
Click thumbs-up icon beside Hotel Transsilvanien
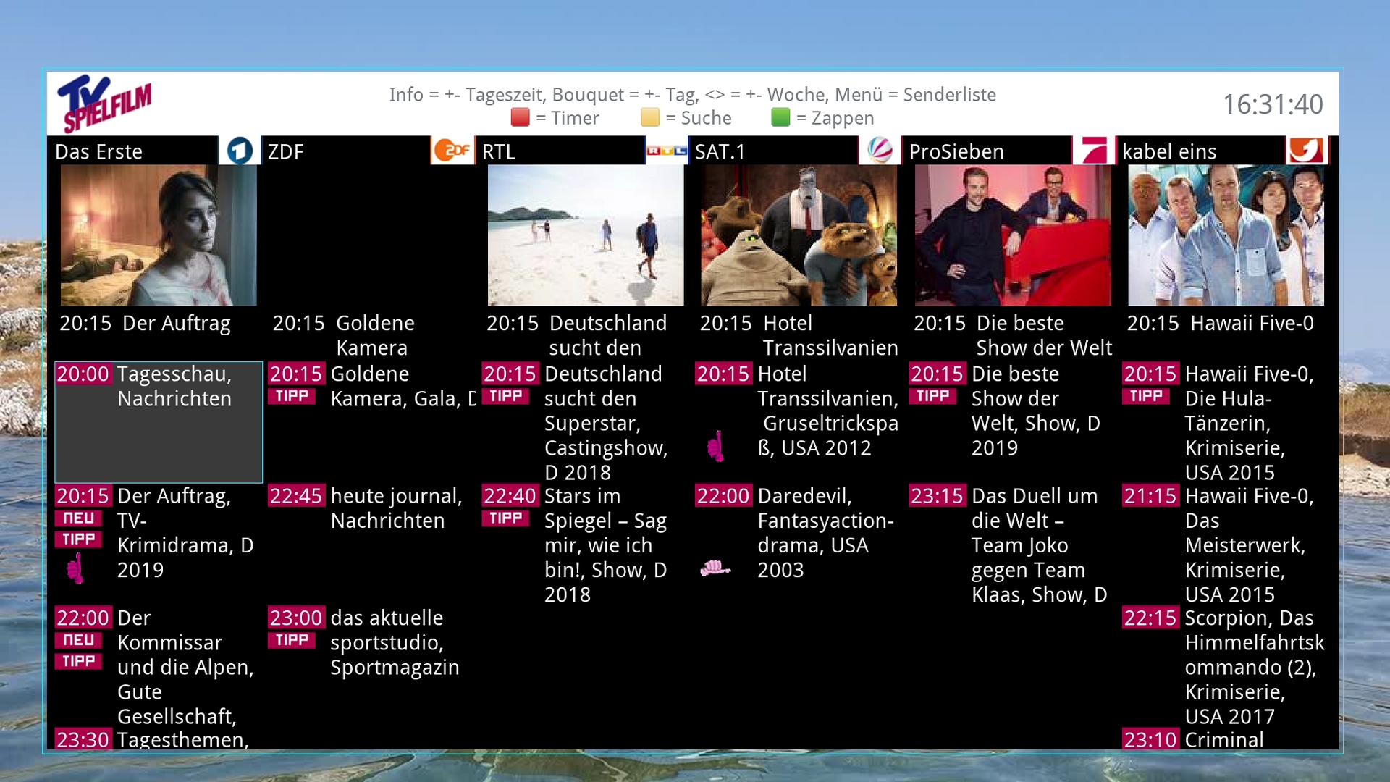pyautogui.click(x=716, y=446)
